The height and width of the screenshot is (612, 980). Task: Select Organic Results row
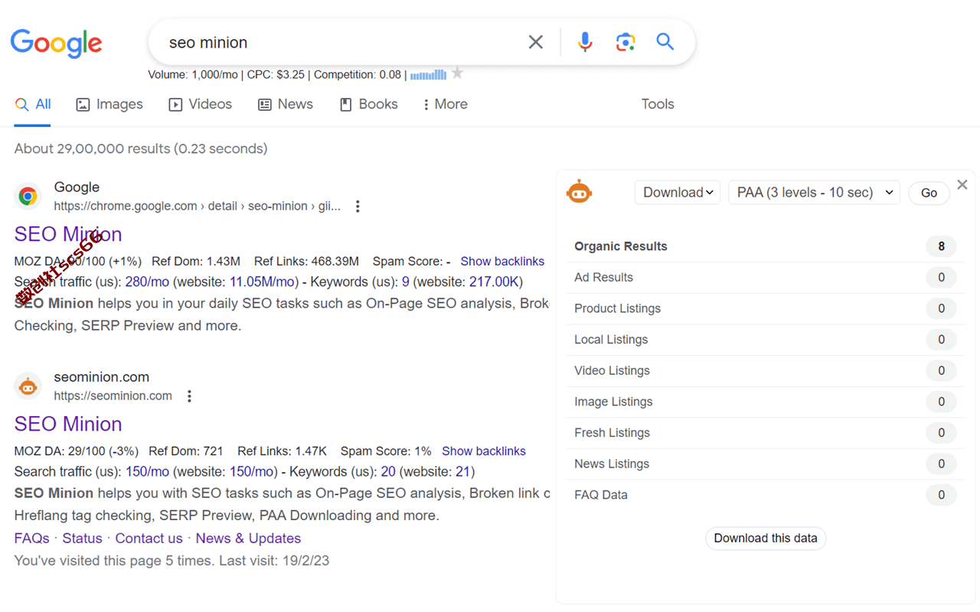point(766,246)
